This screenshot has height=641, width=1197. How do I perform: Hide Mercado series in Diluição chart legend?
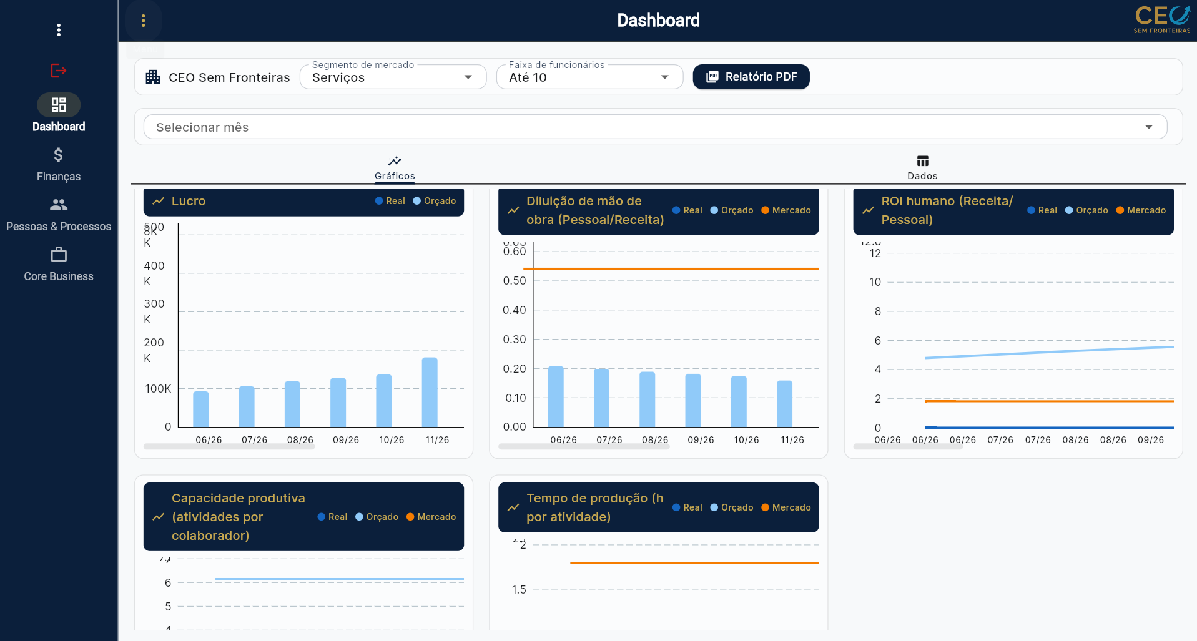coord(786,210)
